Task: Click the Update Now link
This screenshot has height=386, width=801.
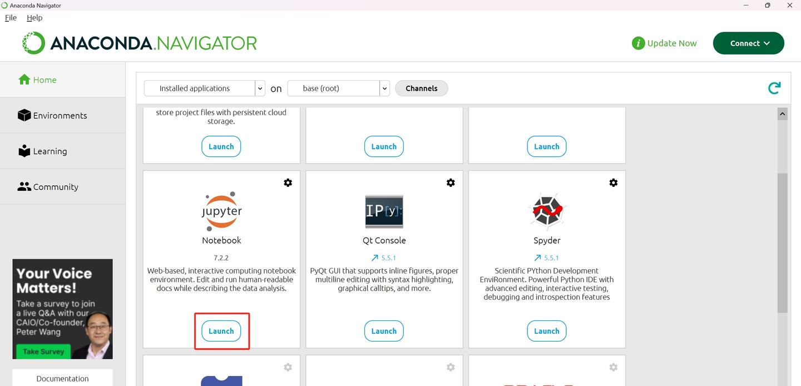Action: point(671,43)
